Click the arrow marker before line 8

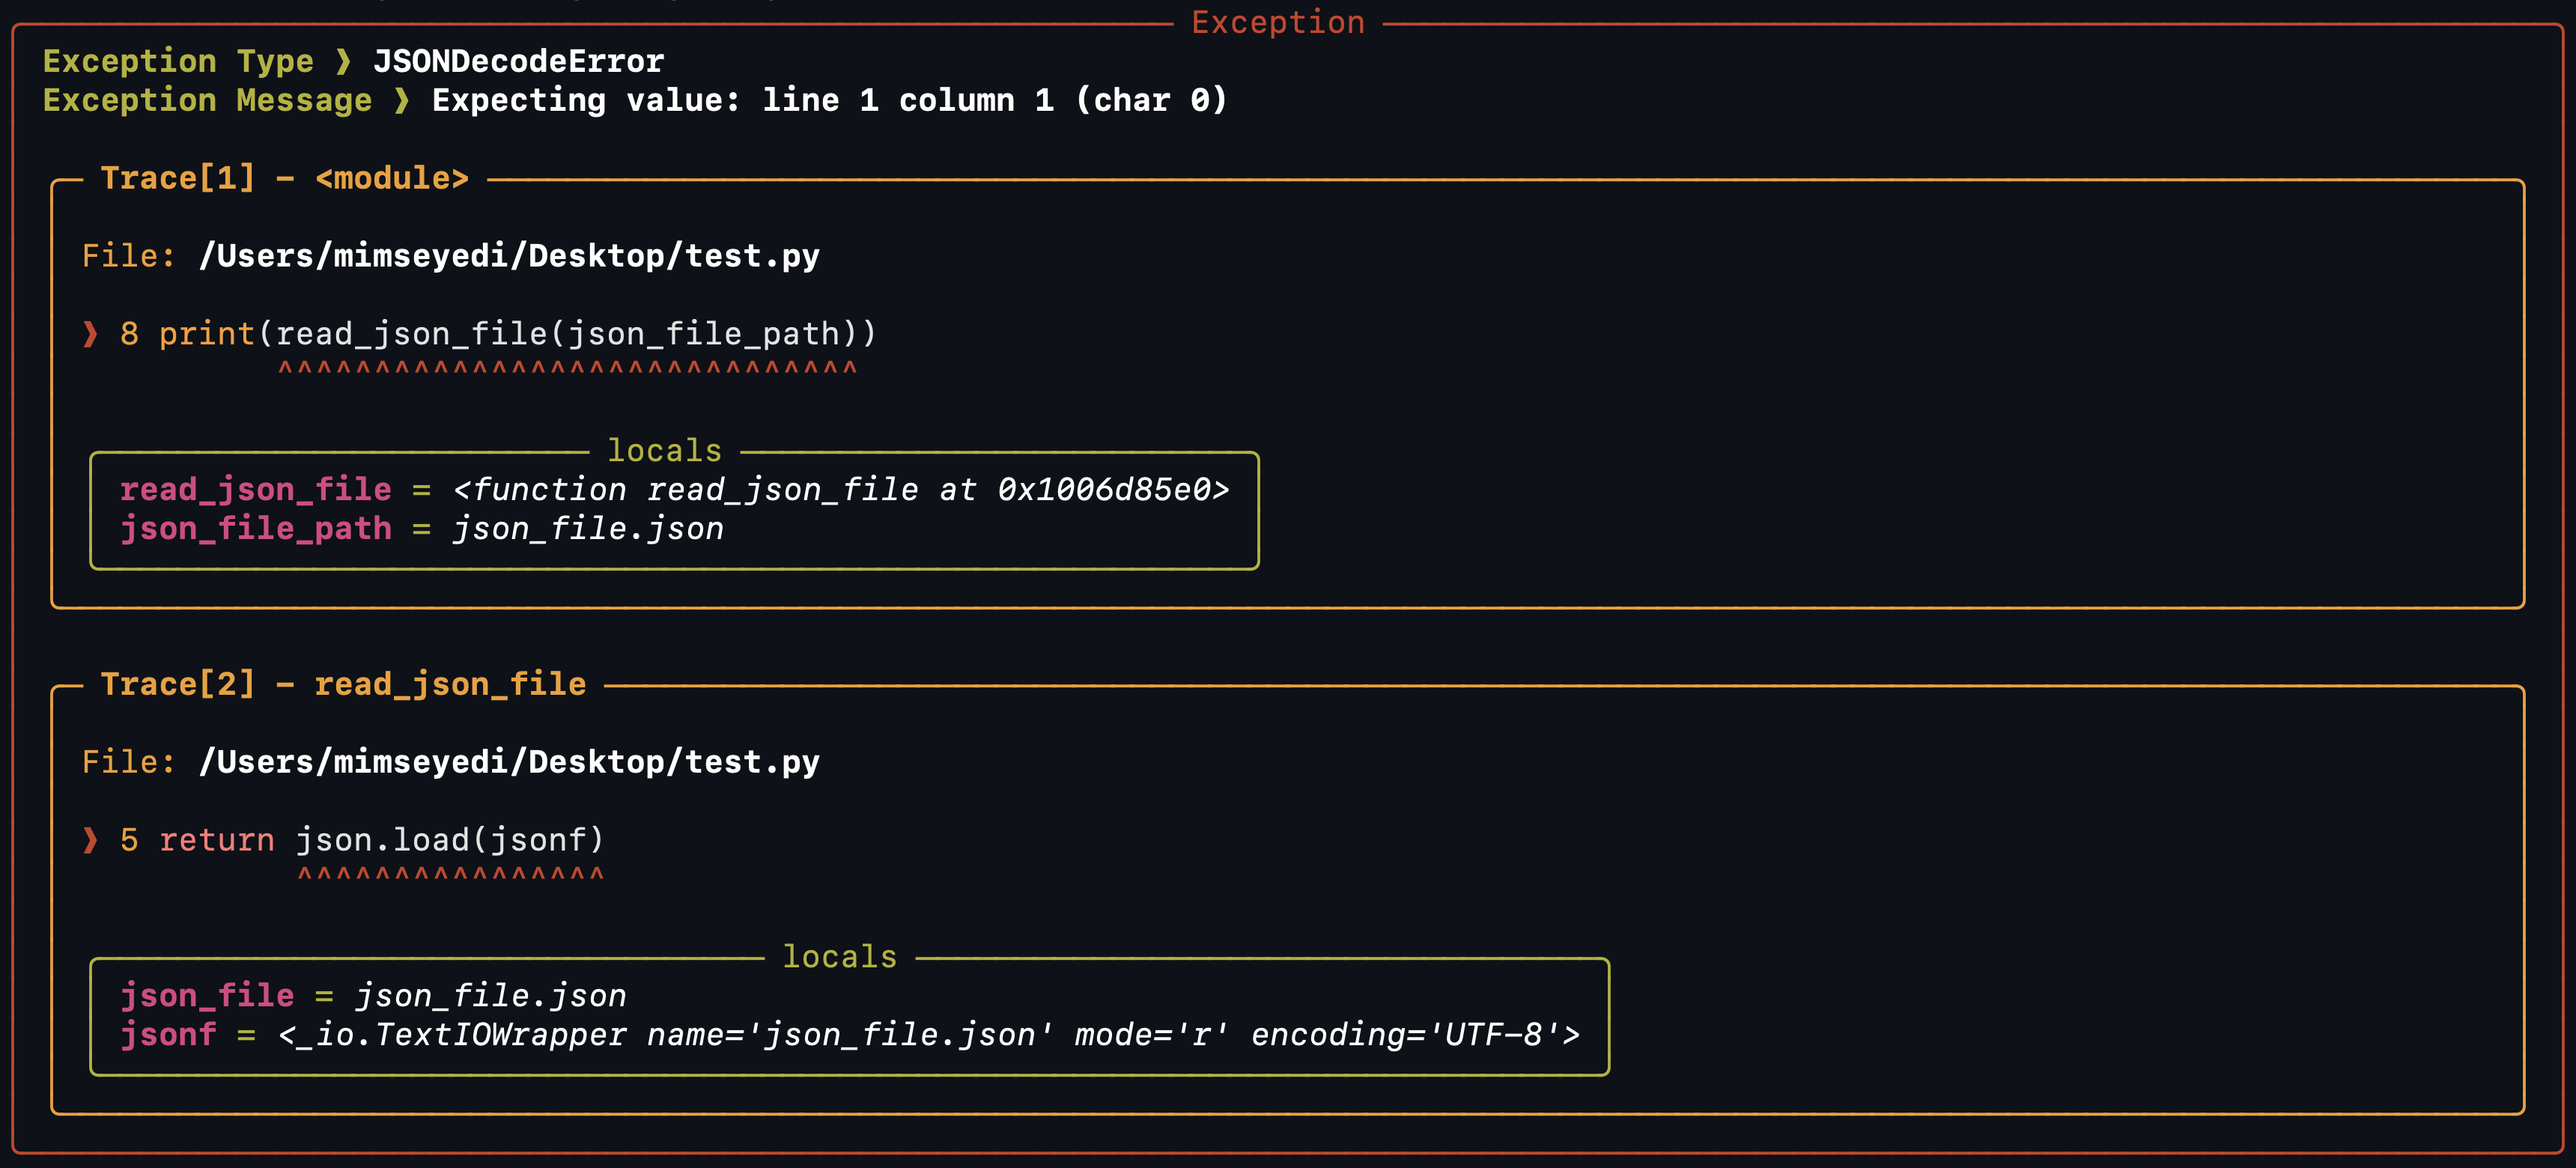pos(90,334)
